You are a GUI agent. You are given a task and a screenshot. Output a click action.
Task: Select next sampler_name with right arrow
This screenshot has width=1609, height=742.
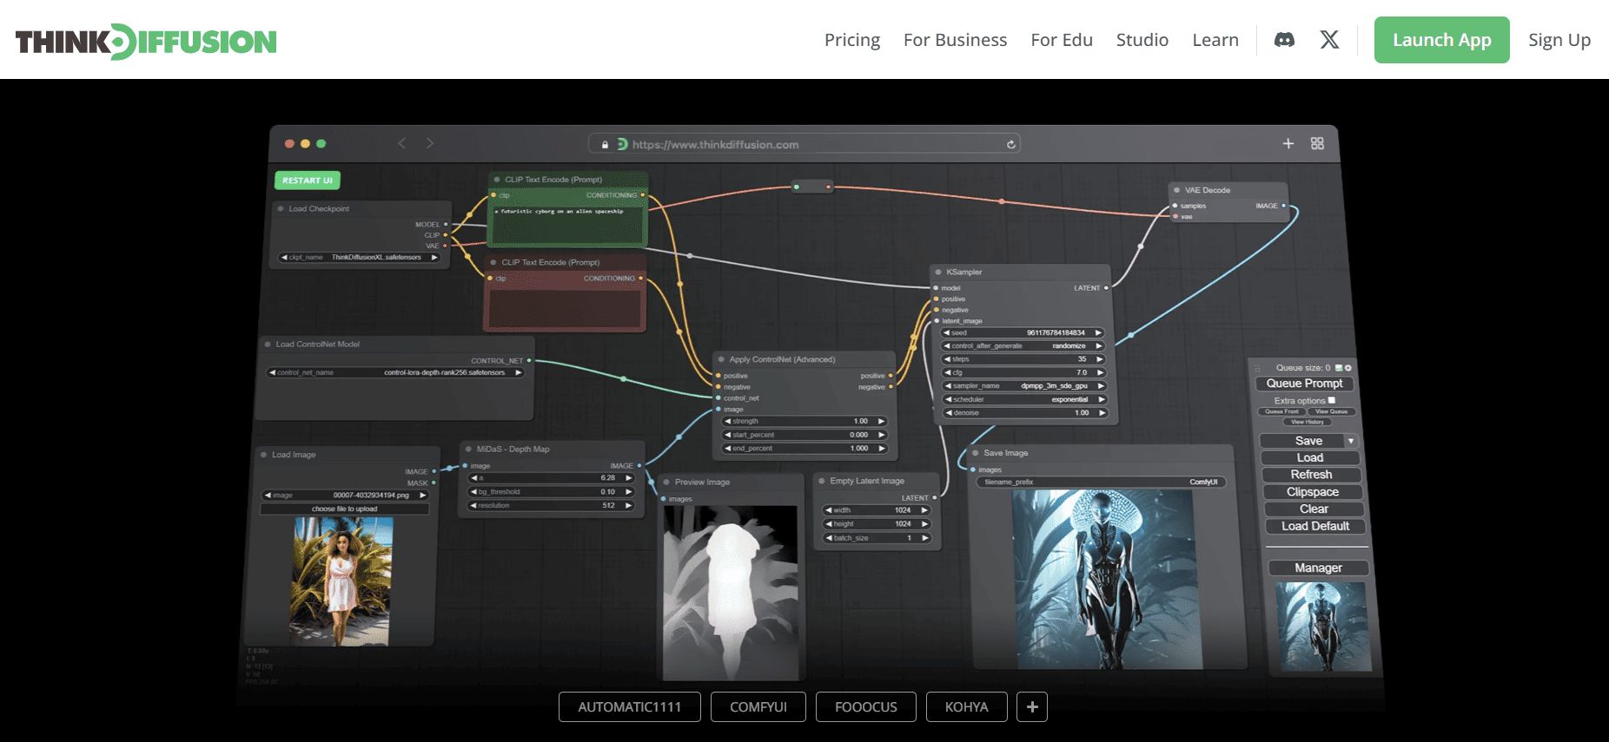click(1100, 386)
